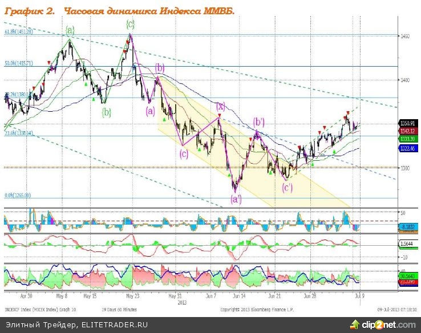The height and width of the screenshot is (333, 421).
Task: Click the May 15 date axis label
Action: click(90, 297)
